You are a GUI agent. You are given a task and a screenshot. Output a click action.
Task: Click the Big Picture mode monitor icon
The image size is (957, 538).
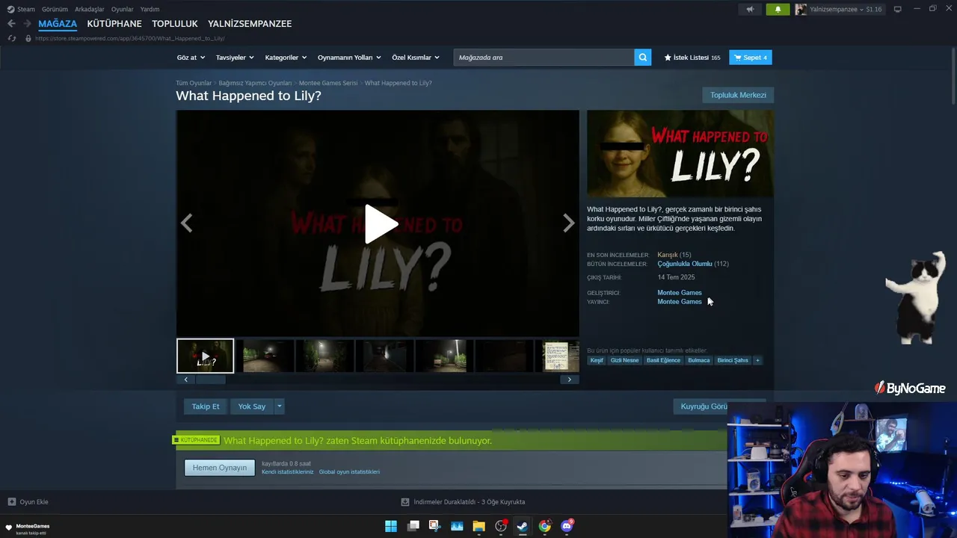pos(897,9)
